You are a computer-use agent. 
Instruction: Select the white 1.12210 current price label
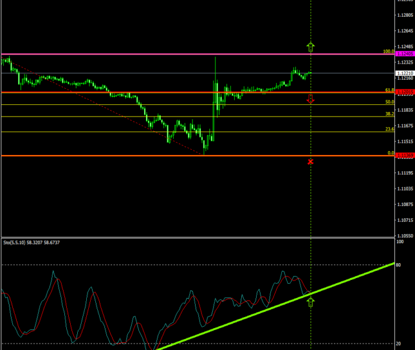tap(404, 73)
